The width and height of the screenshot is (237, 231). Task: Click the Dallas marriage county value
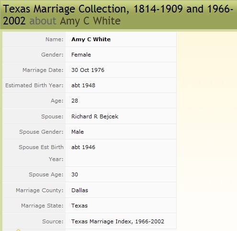coord(79,190)
